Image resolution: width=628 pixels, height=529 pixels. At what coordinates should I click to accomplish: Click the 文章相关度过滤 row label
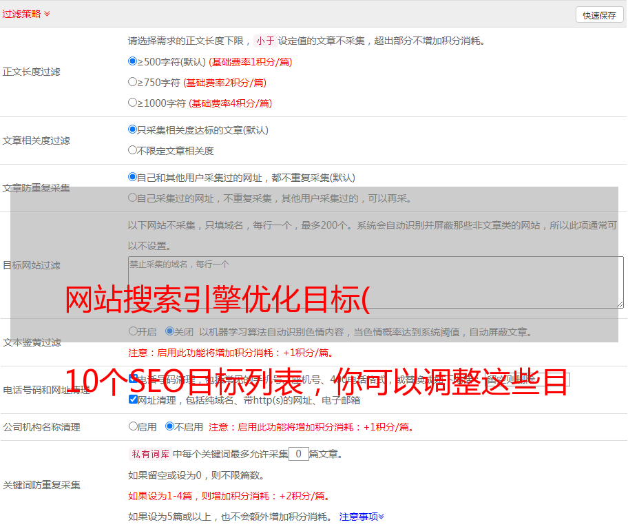point(36,141)
